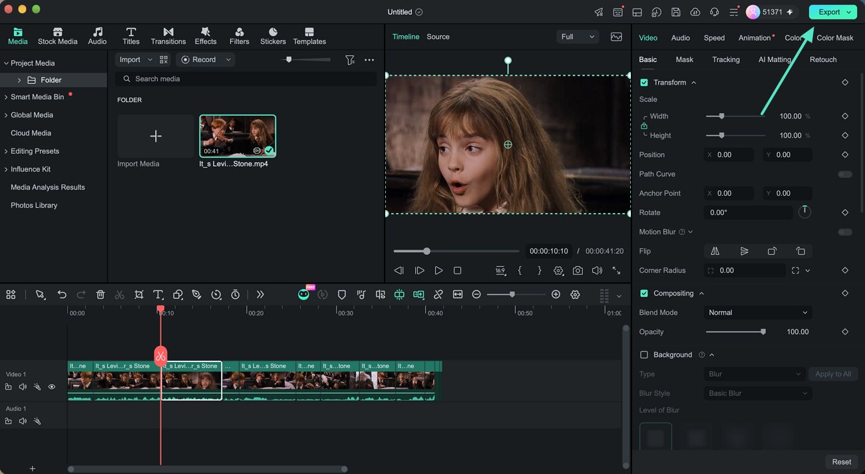The height and width of the screenshot is (474, 865).
Task: Click the Reset button
Action: pos(841,462)
